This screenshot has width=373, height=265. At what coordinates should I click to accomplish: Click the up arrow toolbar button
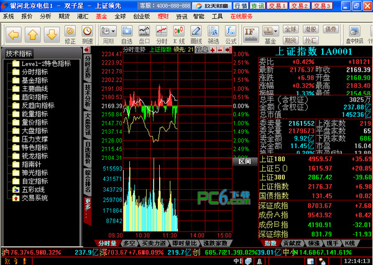32,35
